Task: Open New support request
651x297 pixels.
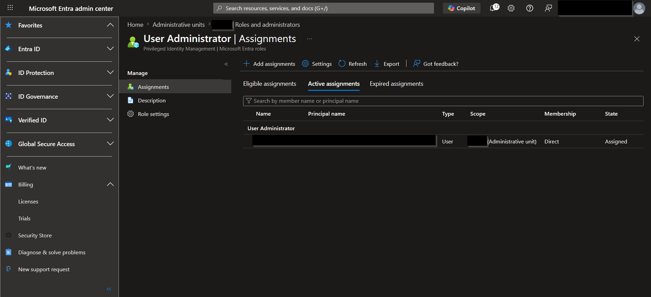Action: pyautogui.click(x=44, y=269)
